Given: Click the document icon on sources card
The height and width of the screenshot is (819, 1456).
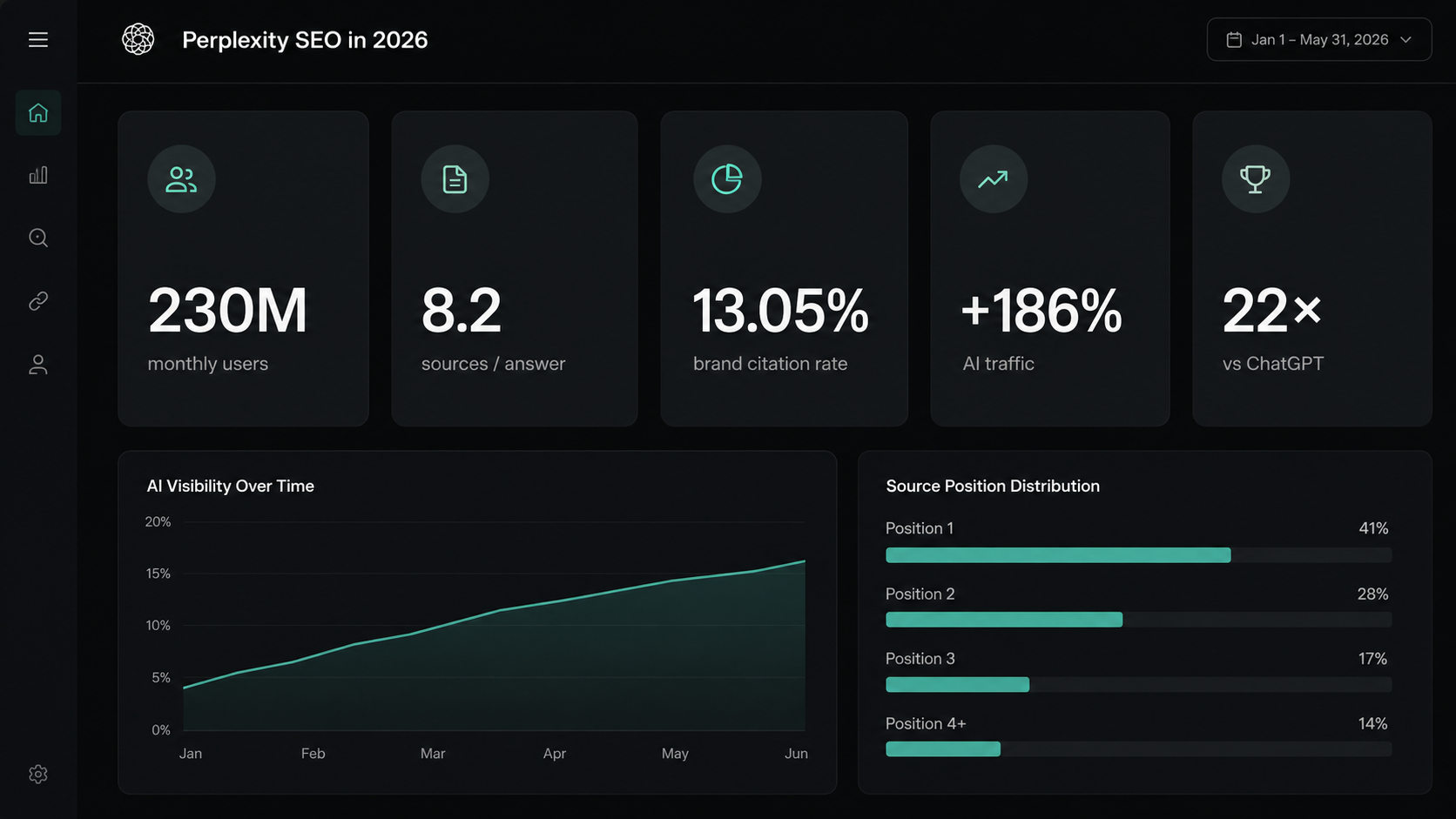Looking at the screenshot, I should [x=455, y=179].
